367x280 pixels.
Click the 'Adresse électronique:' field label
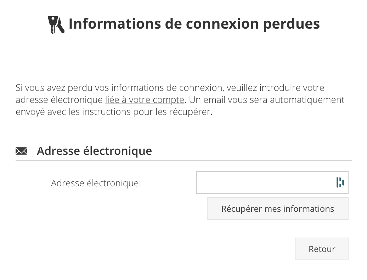click(96, 183)
